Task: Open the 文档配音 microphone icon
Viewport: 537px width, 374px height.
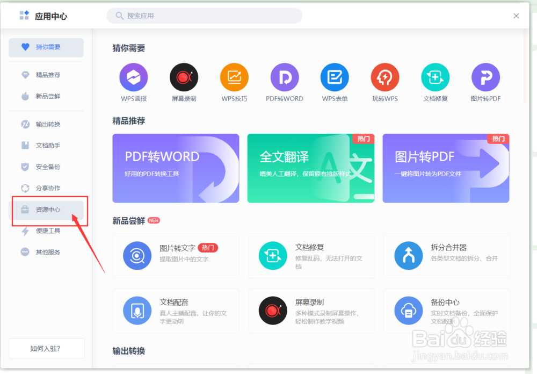Action: point(137,311)
